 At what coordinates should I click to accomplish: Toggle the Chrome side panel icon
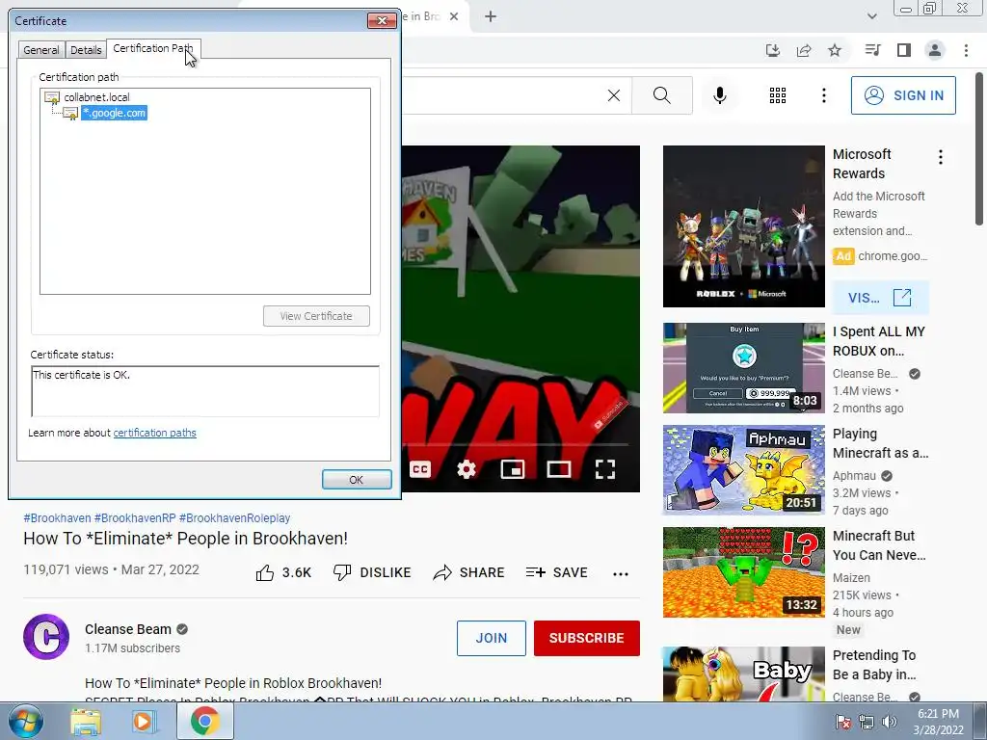point(904,50)
